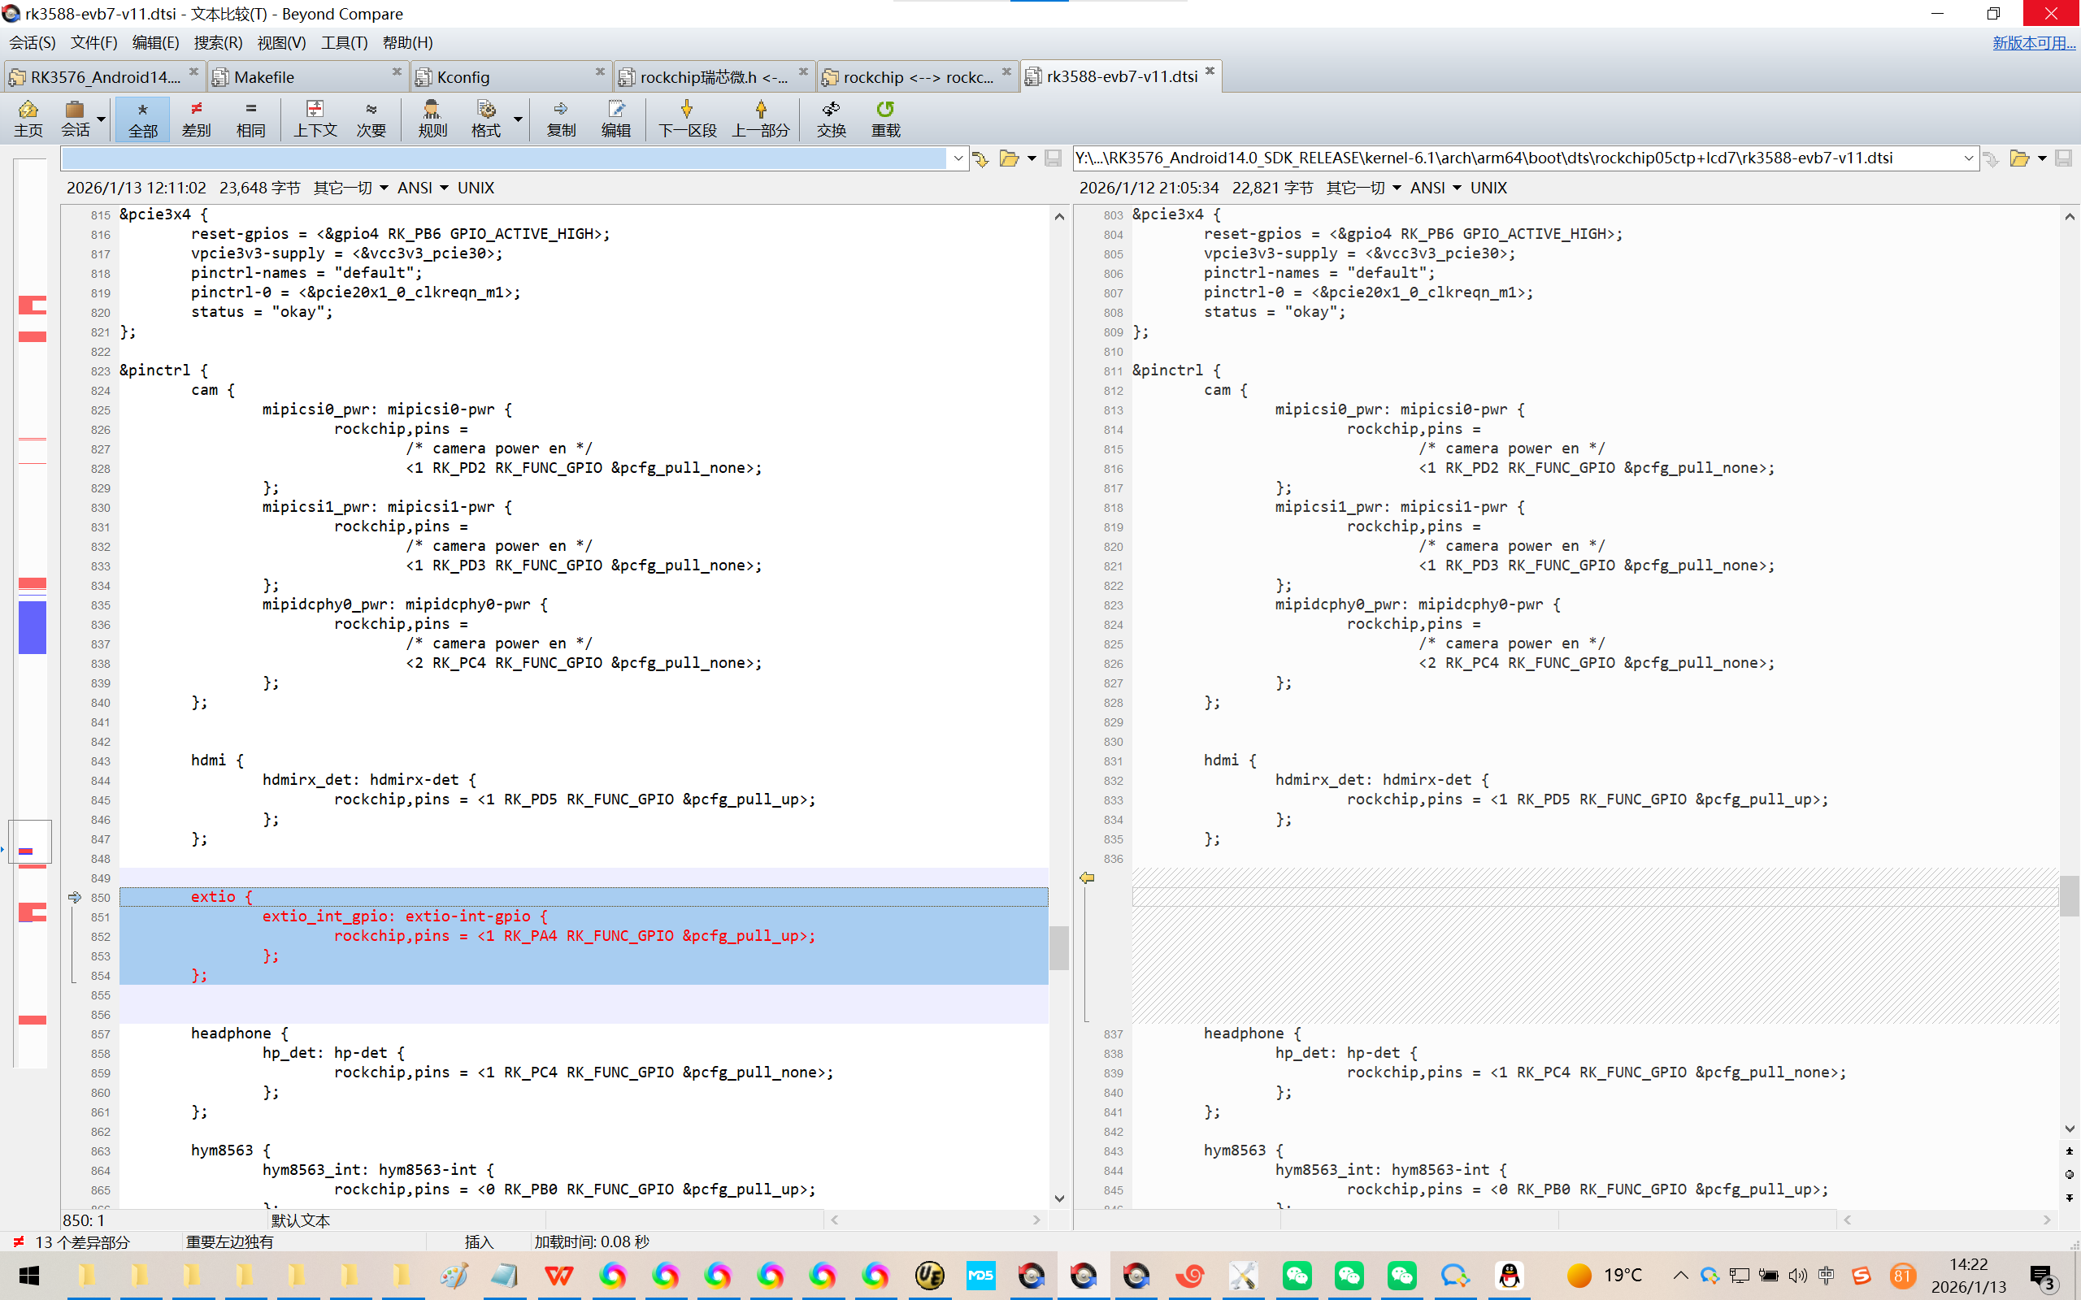Click the Home (主页) toolbar icon
The image size is (2081, 1300).
[28, 118]
